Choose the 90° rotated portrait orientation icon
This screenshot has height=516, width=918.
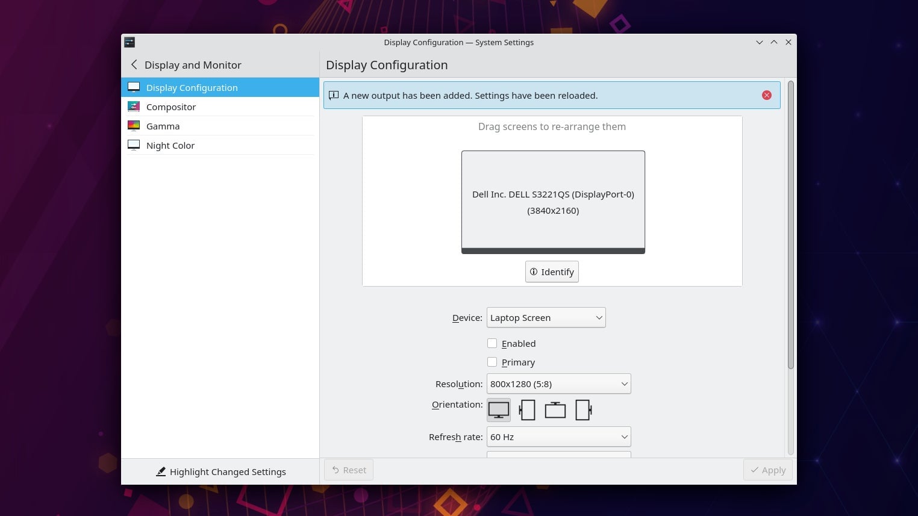pyautogui.click(x=527, y=410)
